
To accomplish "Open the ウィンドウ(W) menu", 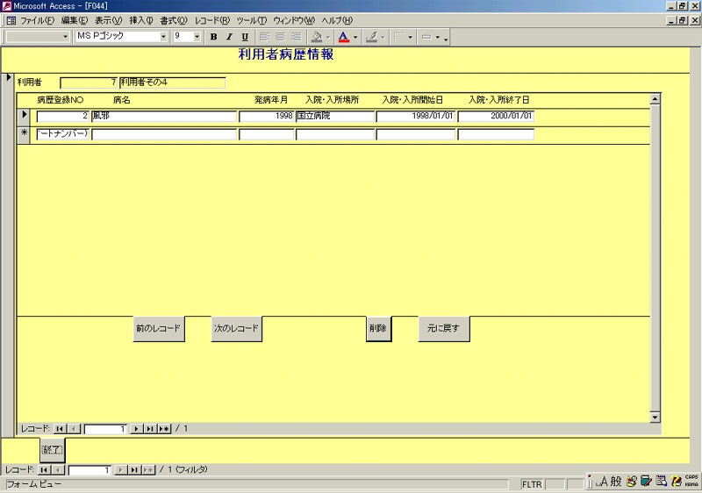I will 294,20.
